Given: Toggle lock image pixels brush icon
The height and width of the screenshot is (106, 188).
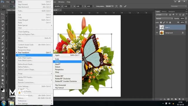Looking at the screenshot, I should (164, 22).
